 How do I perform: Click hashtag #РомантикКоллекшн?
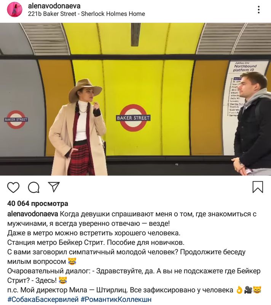click(x=116, y=299)
